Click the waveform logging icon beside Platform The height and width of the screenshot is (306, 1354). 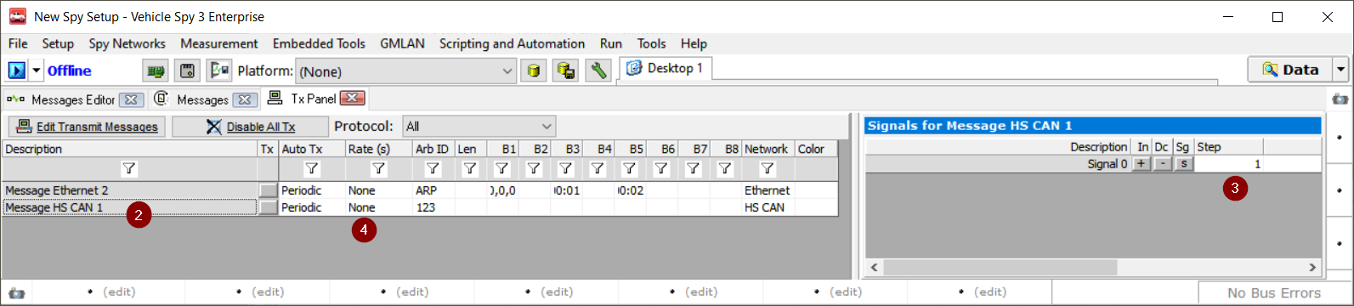click(220, 71)
